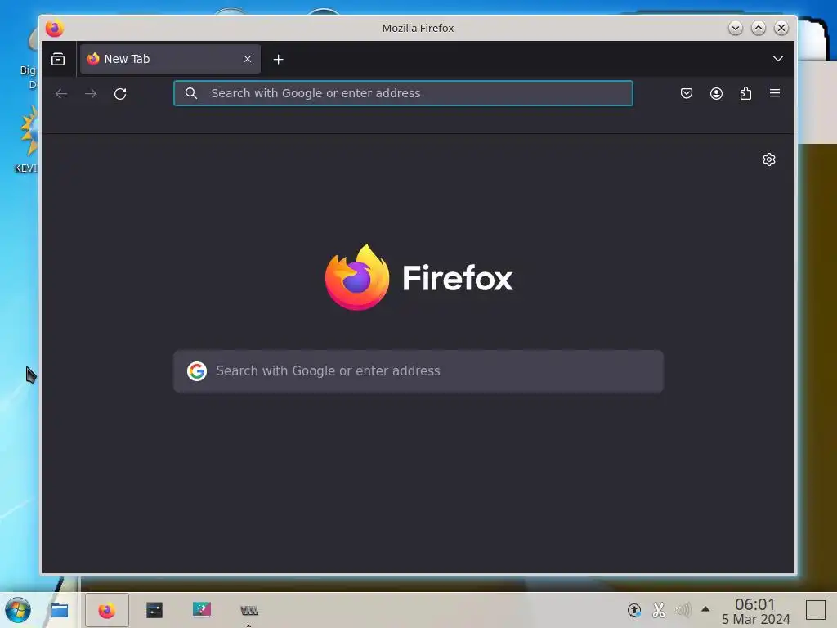Screen dimensions: 837x628
Task: Open the volume speaker tray icon
Action: [x=683, y=610]
